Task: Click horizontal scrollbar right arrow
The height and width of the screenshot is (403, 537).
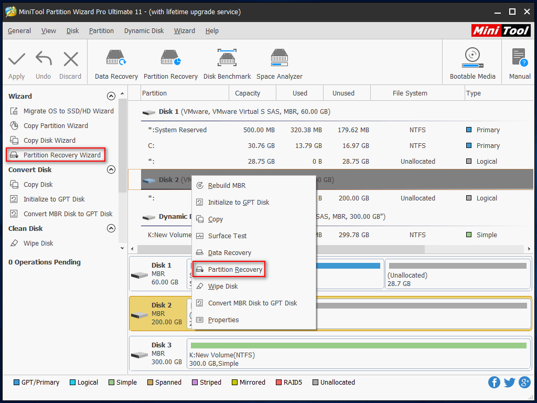Action: coord(529,249)
